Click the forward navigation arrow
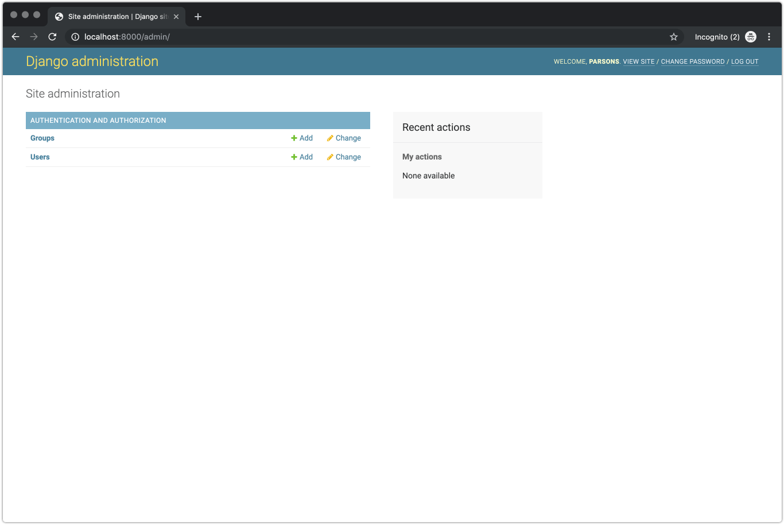 [33, 36]
